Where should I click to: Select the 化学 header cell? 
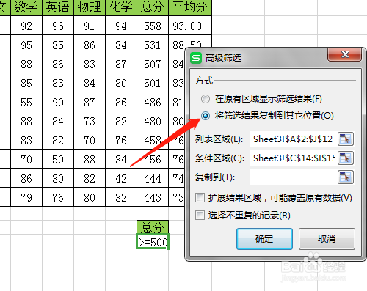tap(121, 7)
